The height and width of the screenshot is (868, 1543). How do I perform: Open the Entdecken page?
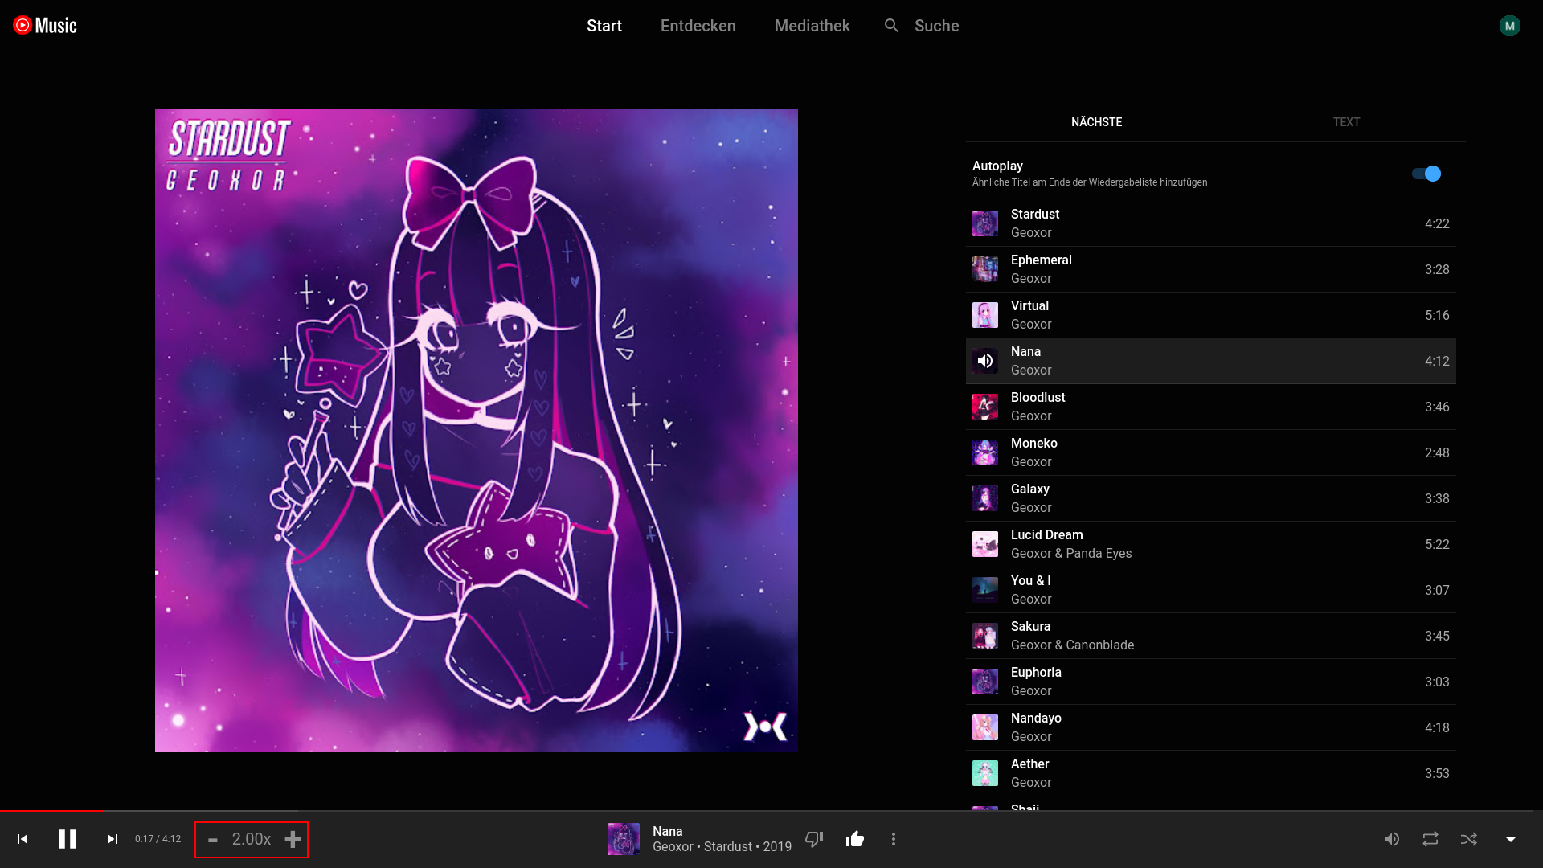click(698, 26)
